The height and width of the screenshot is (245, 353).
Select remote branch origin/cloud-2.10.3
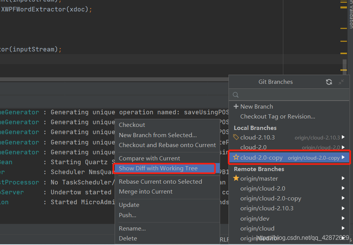click(x=289, y=208)
